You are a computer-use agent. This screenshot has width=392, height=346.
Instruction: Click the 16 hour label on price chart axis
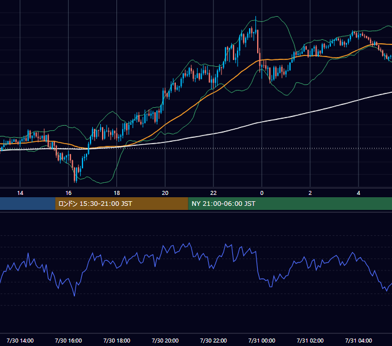tap(68, 193)
